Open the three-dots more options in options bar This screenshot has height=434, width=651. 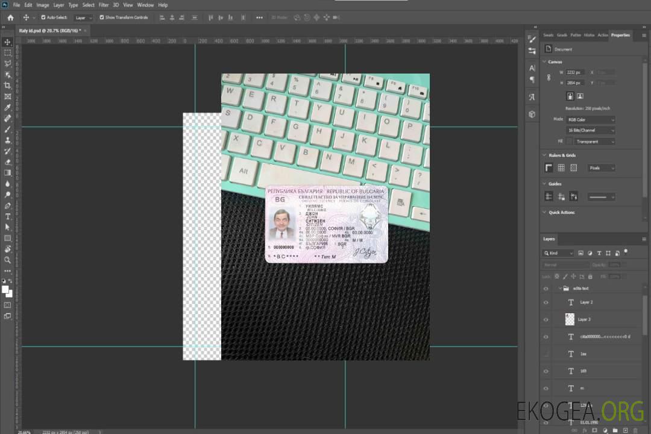pos(259,17)
